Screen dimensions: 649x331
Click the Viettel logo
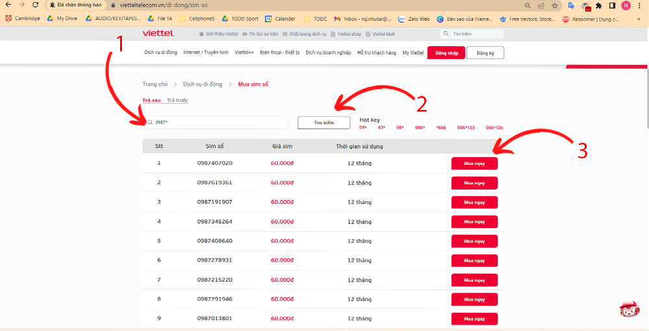tap(158, 33)
